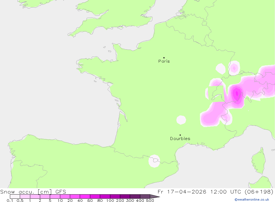Image resolution: width=275 pixels, height=202 pixels.
Task: Pick the 60–80 cm legend swatch
Action: [x=95, y=196]
